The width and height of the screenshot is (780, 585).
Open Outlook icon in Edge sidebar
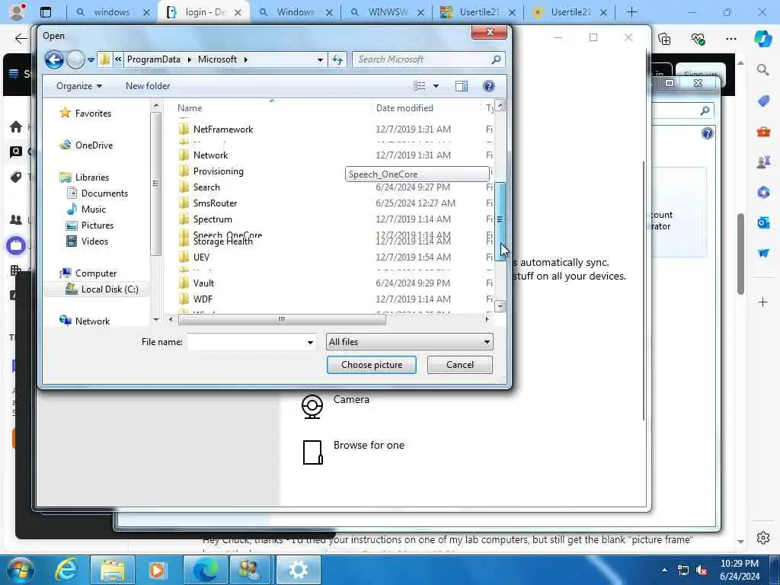click(x=763, y=222)
